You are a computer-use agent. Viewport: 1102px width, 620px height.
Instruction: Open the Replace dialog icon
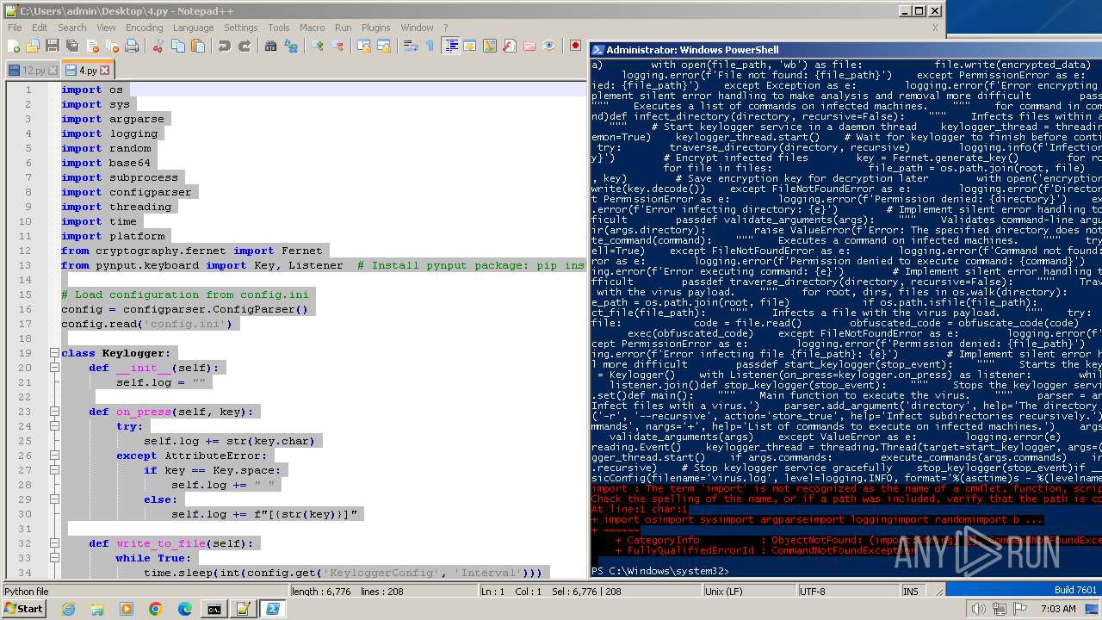click(x=292, y=46)
